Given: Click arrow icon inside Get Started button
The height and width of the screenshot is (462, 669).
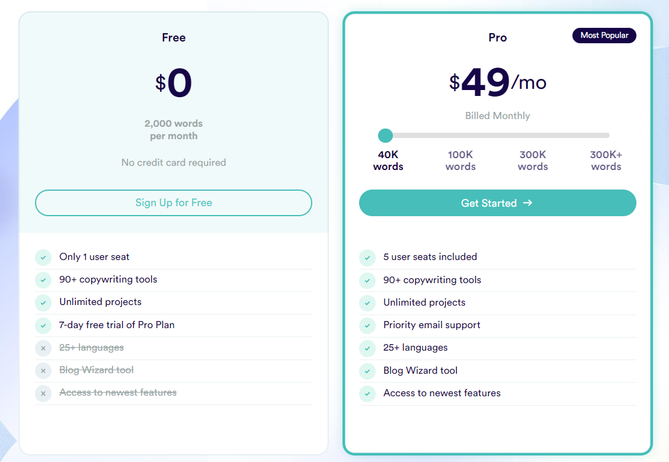Looking at the screenshot, I should pos(528,203).
